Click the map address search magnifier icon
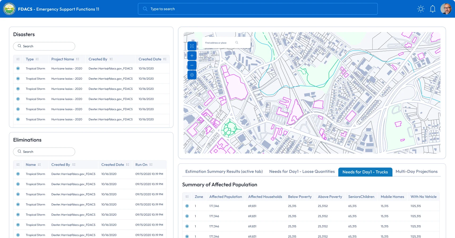Image resolution: width=455 pixels, height=238 pixels. pos(237,43)
